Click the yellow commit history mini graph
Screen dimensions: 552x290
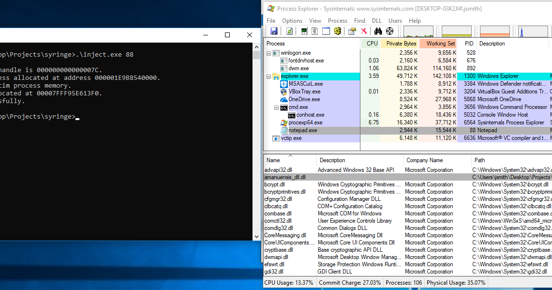coord(457,31)
